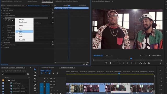
Task: Choose free draw bezier mask pen
Action: (x=13, y=20)
